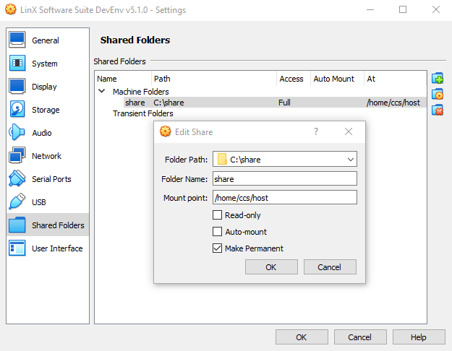Maximize the Settings window

(403, 9)
